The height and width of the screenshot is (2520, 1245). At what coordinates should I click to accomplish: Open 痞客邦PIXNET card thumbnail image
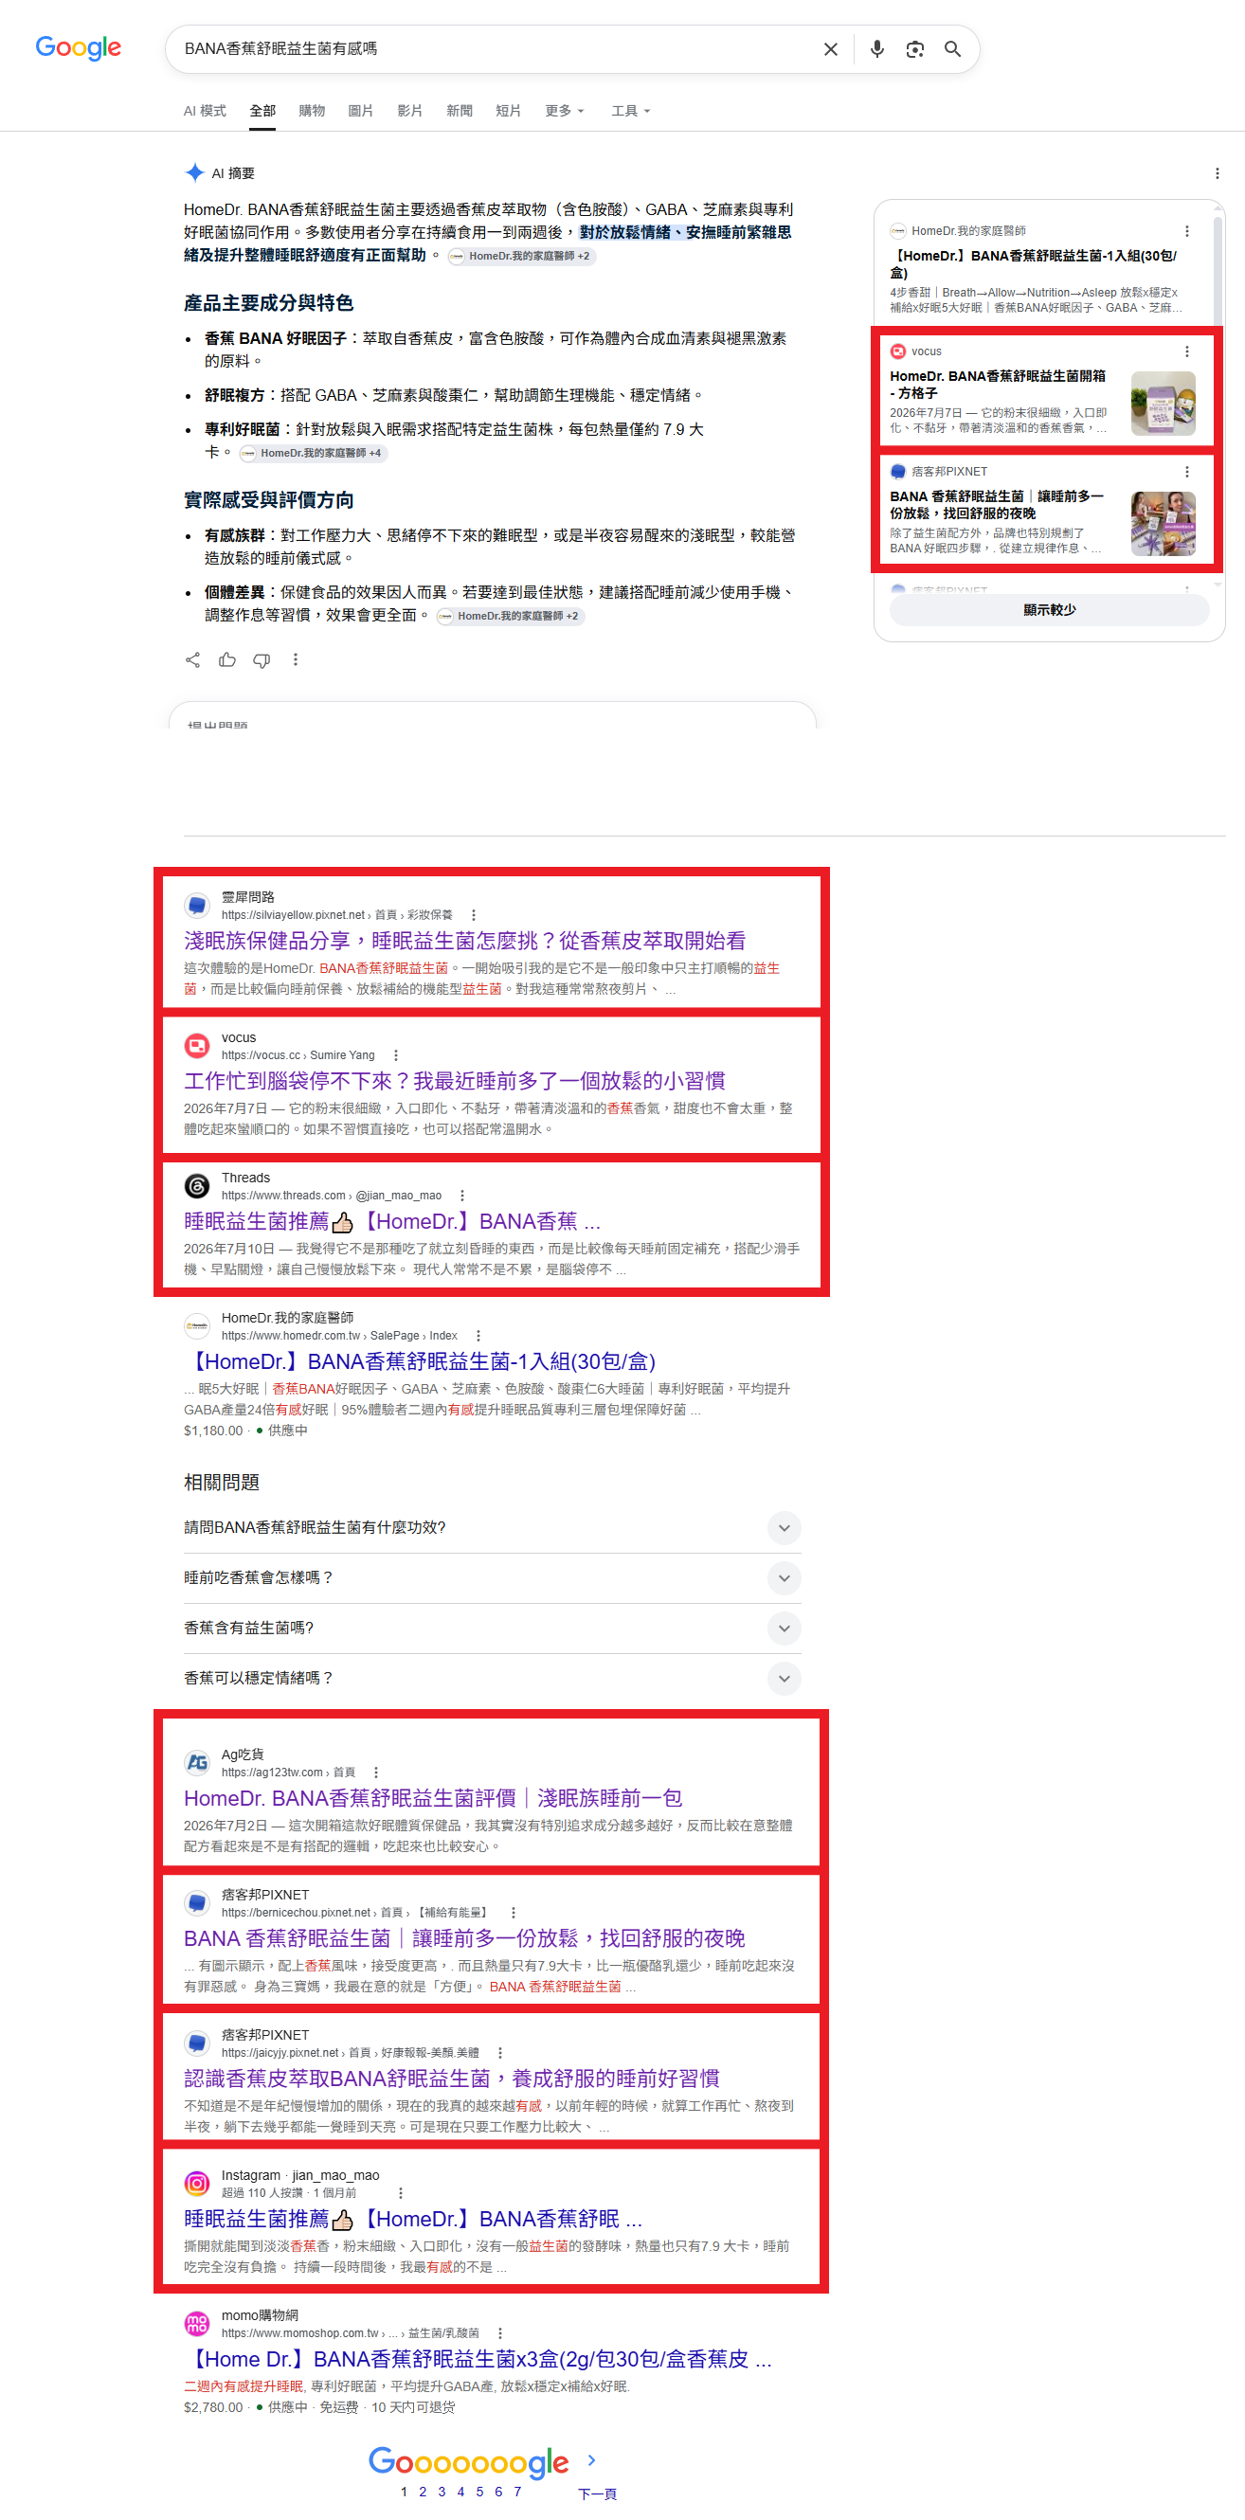(1163, 523)
